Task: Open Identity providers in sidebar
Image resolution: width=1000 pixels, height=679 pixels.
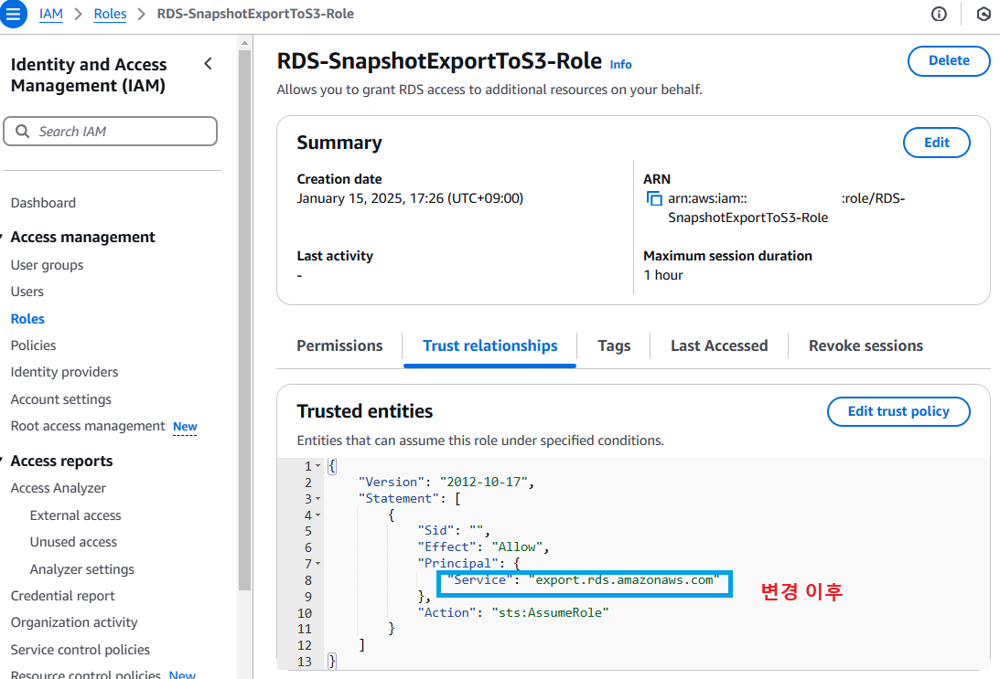Action: (x=64, y=372)
